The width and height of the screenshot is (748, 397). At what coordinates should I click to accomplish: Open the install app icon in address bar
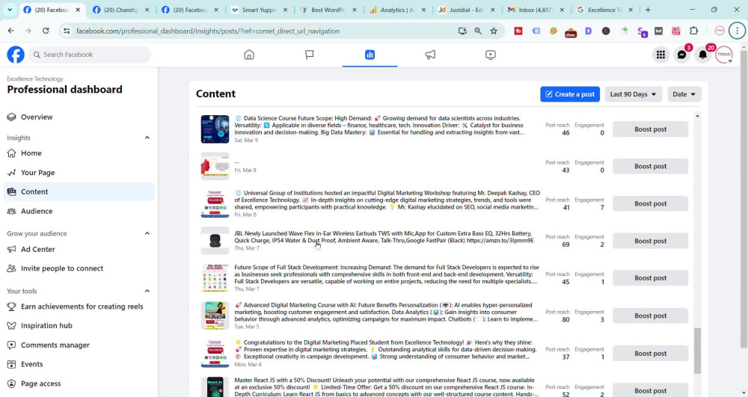tap(462, 31)
